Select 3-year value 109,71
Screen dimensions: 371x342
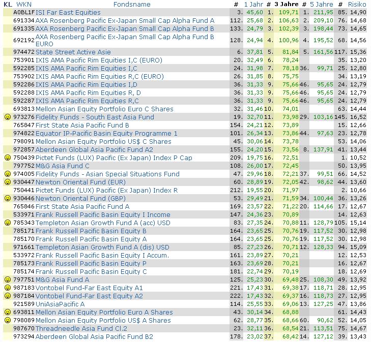tap(289, 12)
